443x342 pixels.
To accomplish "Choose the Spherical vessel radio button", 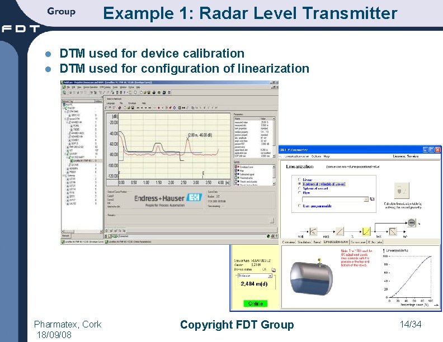I will click(x=299, y=188).
